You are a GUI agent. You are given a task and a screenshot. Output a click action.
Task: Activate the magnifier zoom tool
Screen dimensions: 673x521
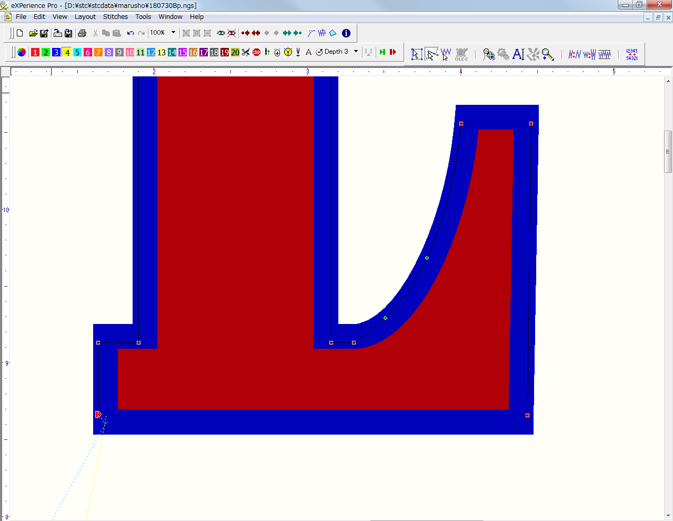pos(548,54)
